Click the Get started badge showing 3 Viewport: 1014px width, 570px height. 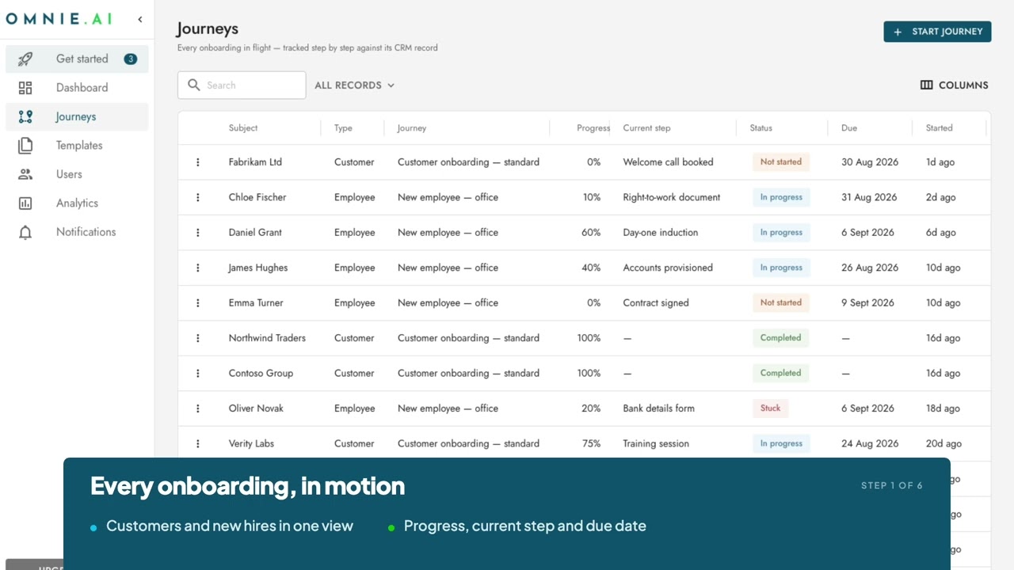[131, 59]
